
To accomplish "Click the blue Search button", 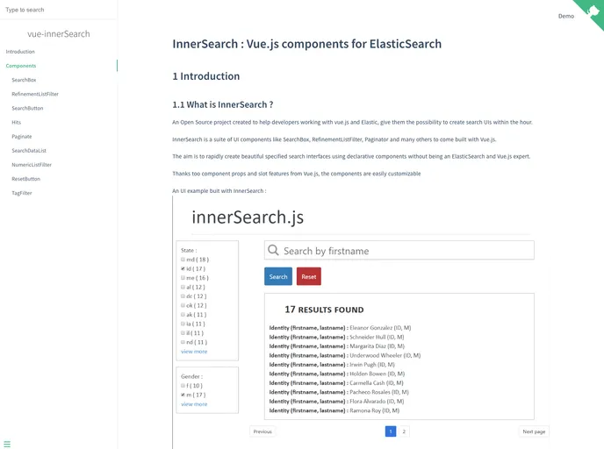I will pos(278,276).
